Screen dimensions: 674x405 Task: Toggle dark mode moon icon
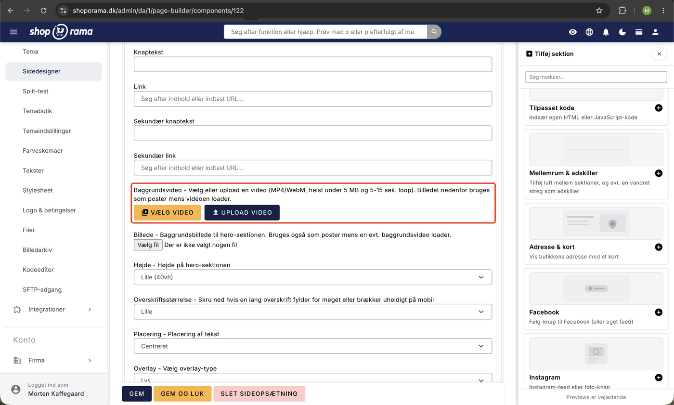point(622,32)
